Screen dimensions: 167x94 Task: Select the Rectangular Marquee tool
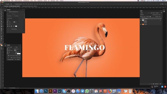point(2,10)
